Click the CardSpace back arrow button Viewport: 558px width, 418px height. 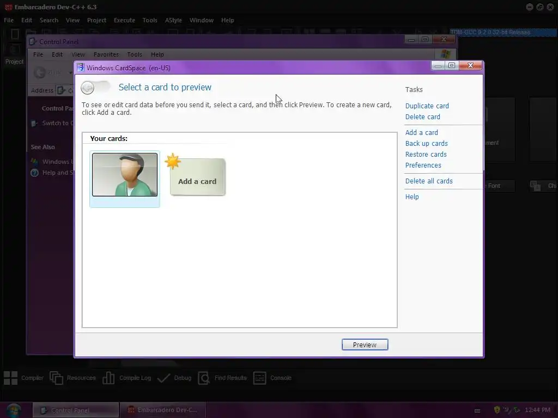pyautogui.click(x=88, y=88)
